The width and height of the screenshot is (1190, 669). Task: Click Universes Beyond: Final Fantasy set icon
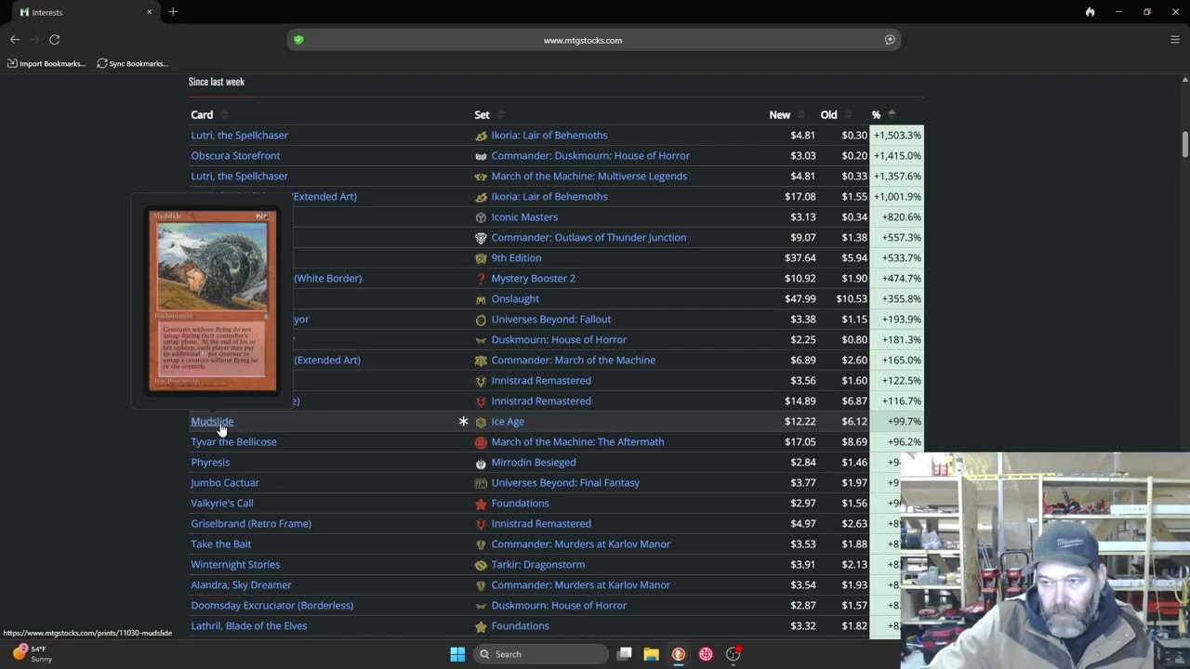pyautogui.click(x=481, y=483)
